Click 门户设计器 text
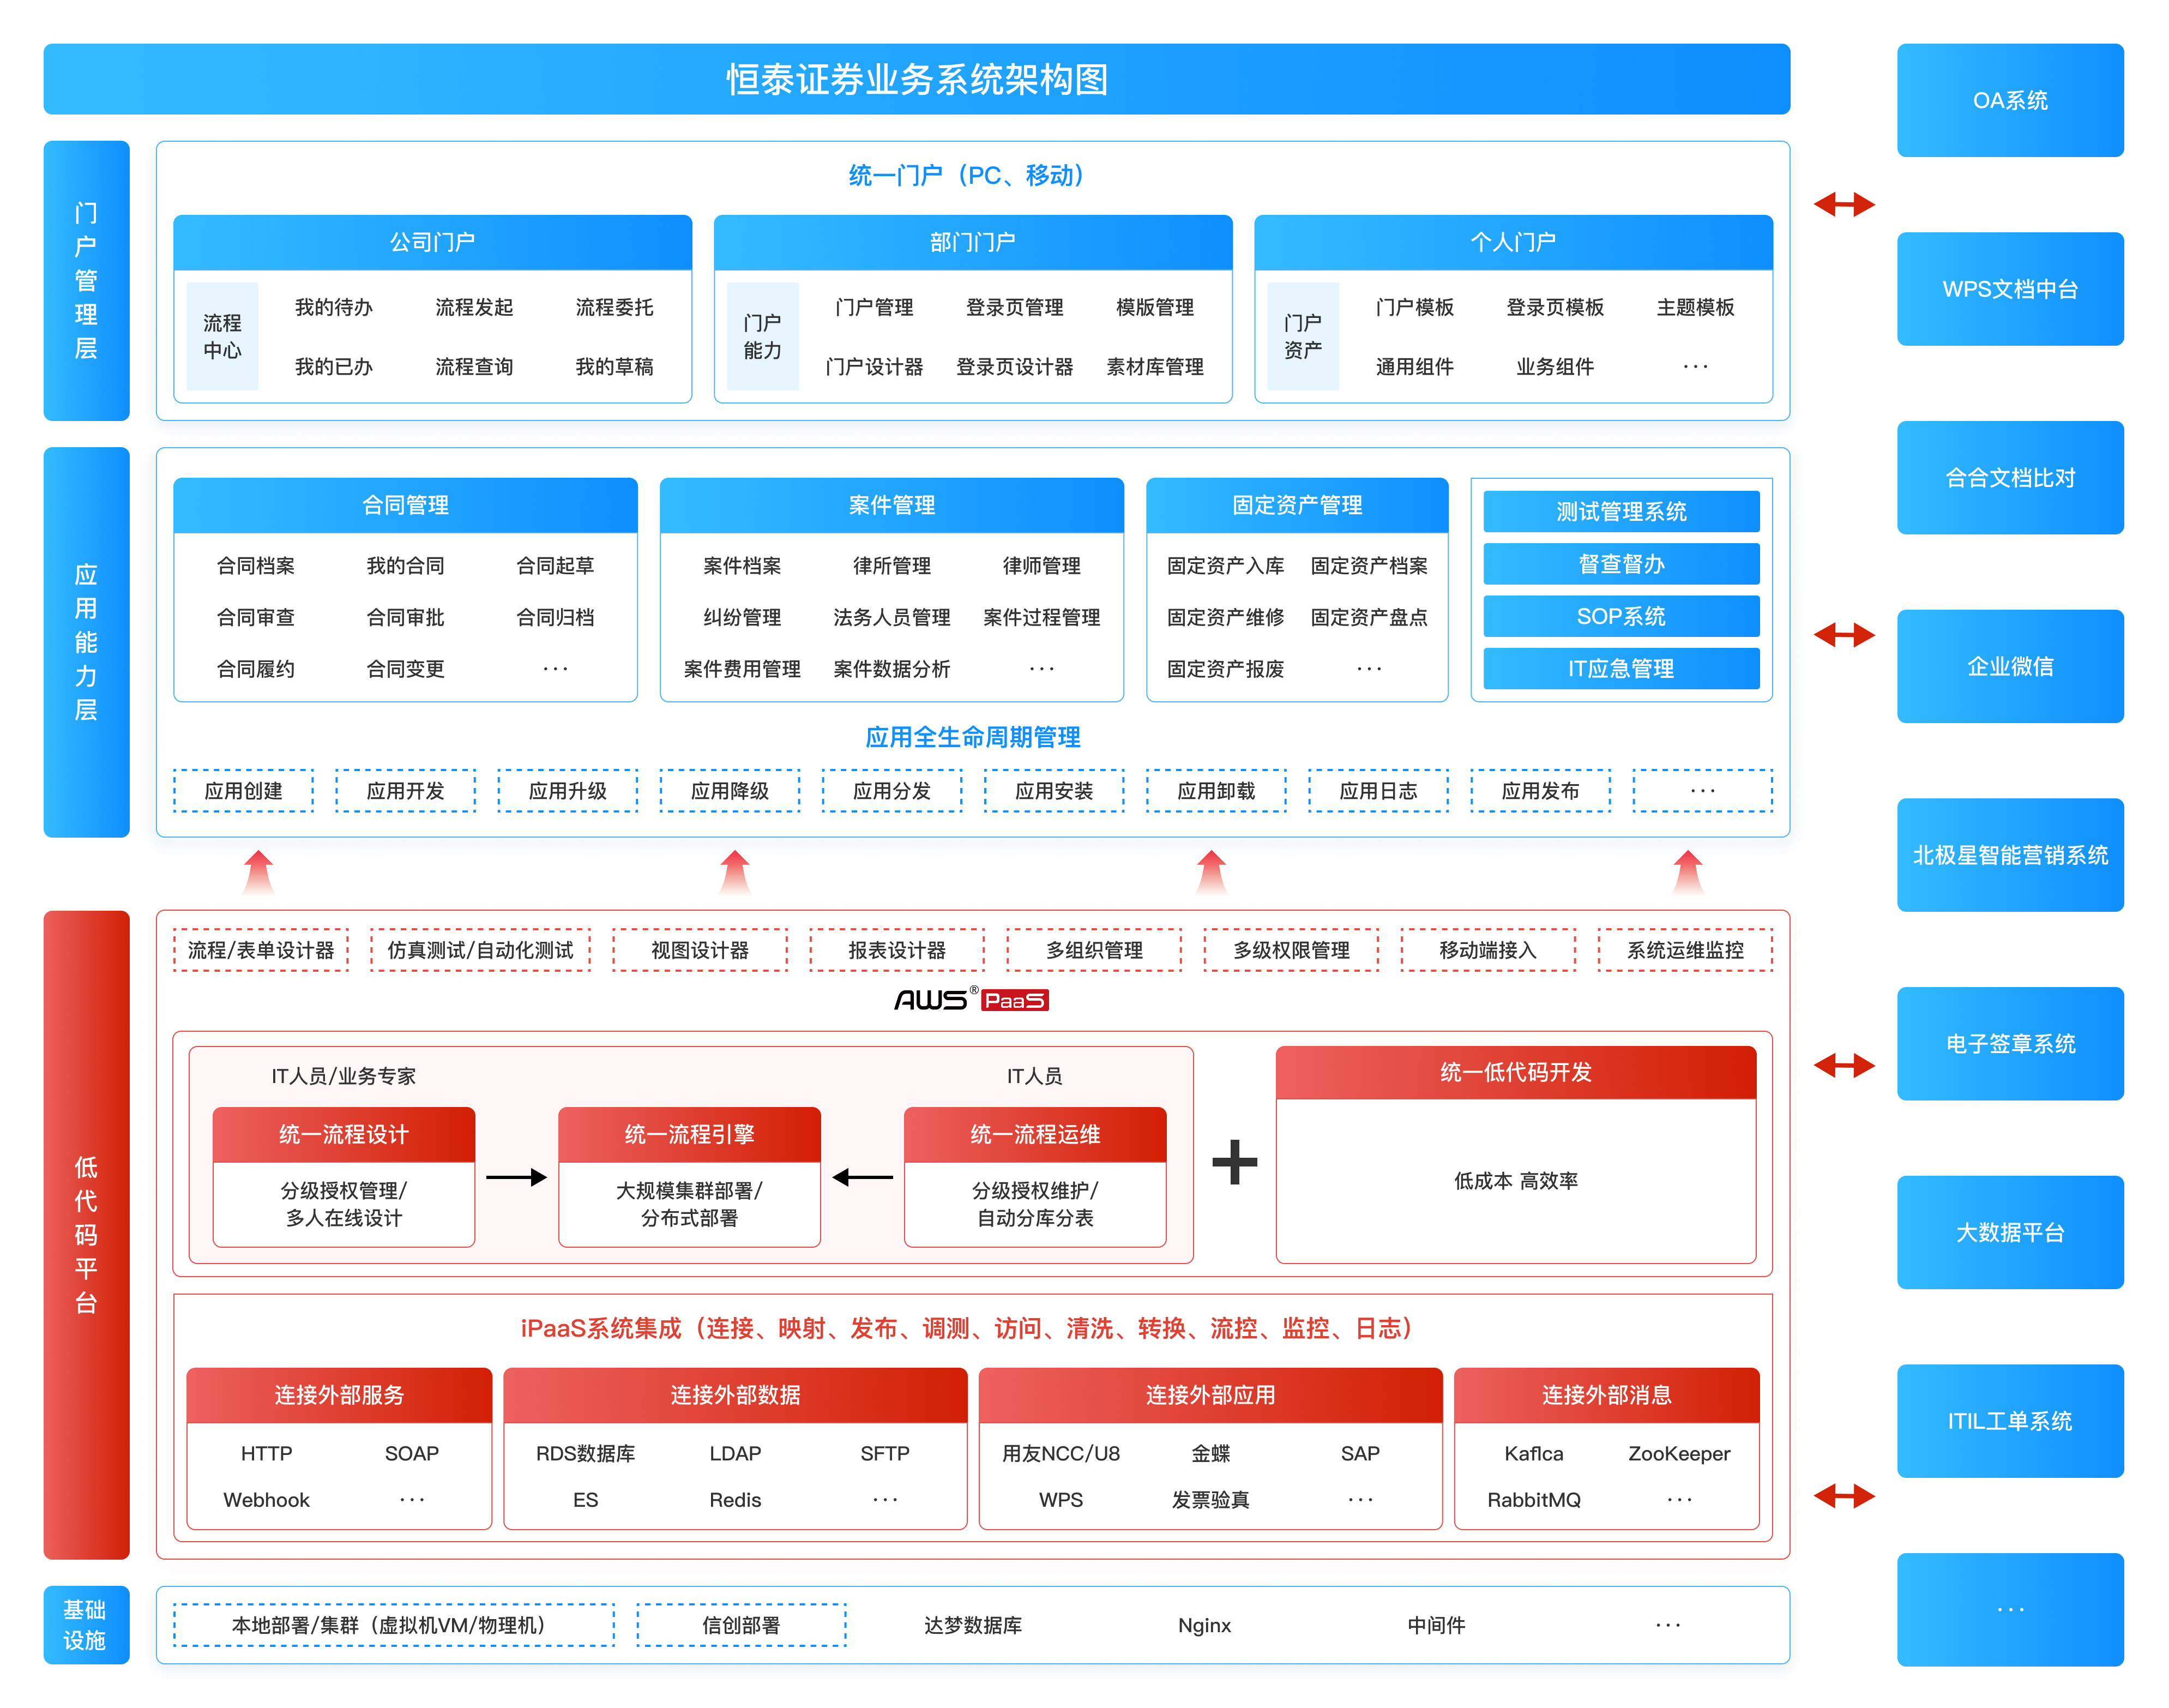2169x1708 pixels. pos(874,367)
